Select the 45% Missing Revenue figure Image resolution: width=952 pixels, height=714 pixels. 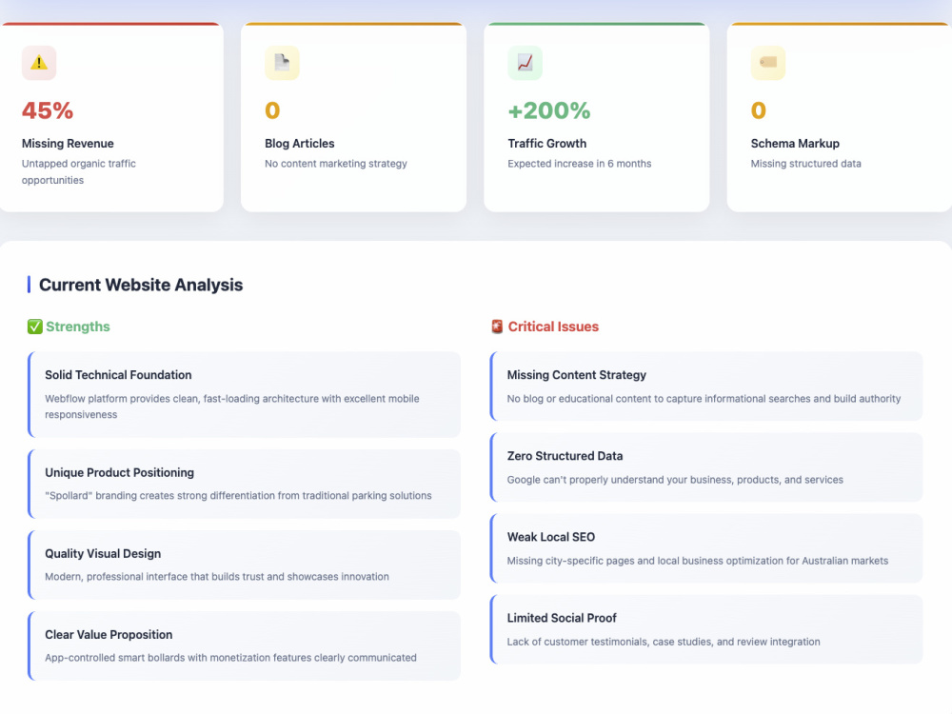[48, 110]
